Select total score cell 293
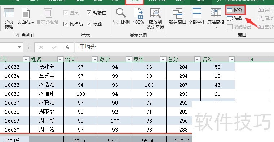The height and width of the screenshot is (142, 274). click(x=184, y=94)
